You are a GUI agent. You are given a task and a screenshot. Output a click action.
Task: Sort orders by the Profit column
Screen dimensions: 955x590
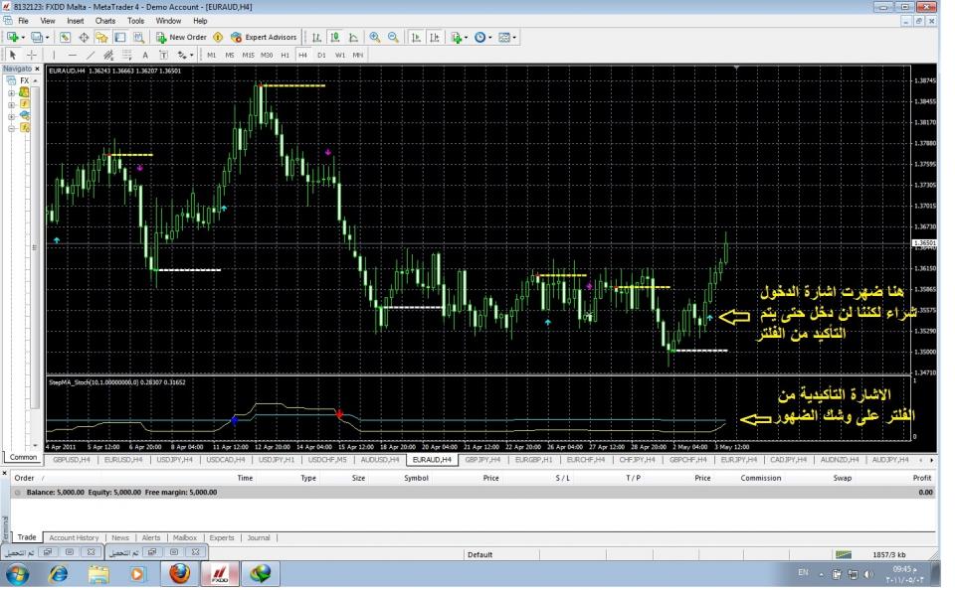point(921,478)
